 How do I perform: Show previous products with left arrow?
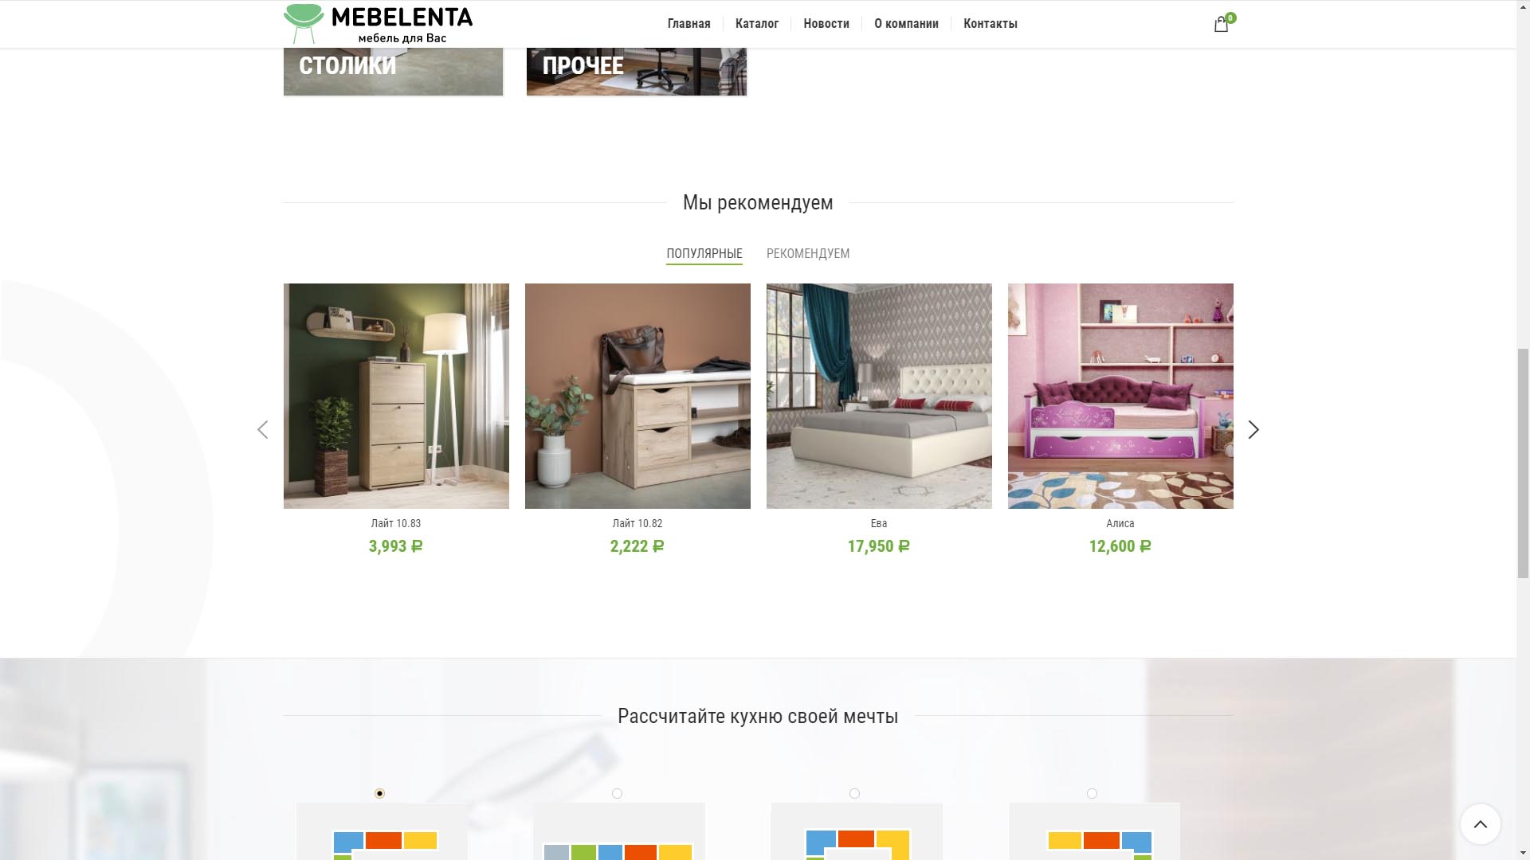262,430
